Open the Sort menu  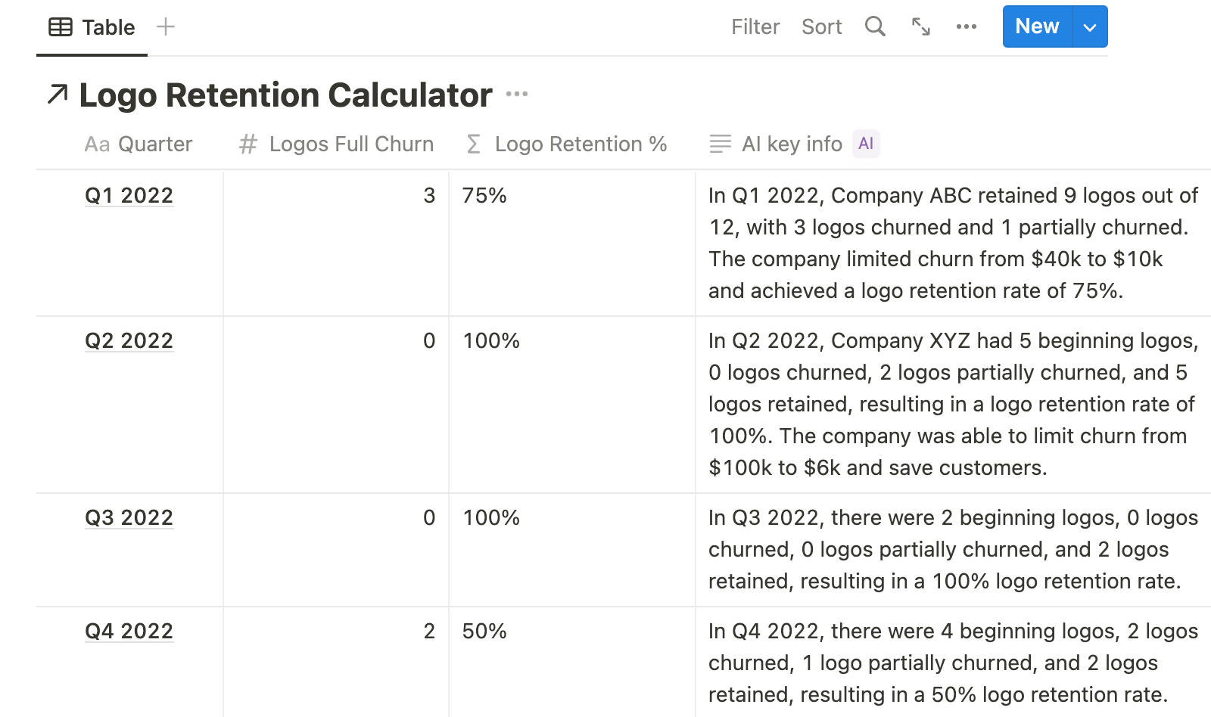(x=821, y=27)
